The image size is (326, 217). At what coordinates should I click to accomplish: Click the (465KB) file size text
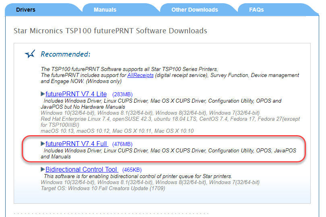pyautogui.click(x=132, y=170)
